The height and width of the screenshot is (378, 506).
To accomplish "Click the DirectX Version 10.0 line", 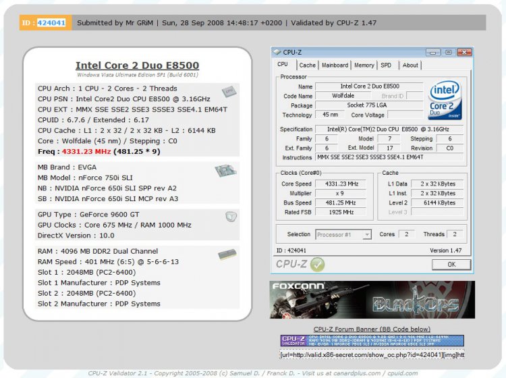I will (76, 236).
